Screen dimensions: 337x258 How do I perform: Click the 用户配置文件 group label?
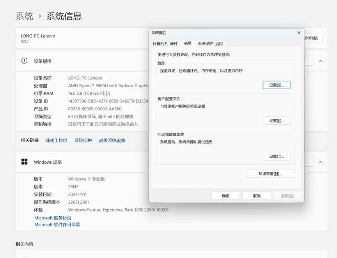click(169, 99)
